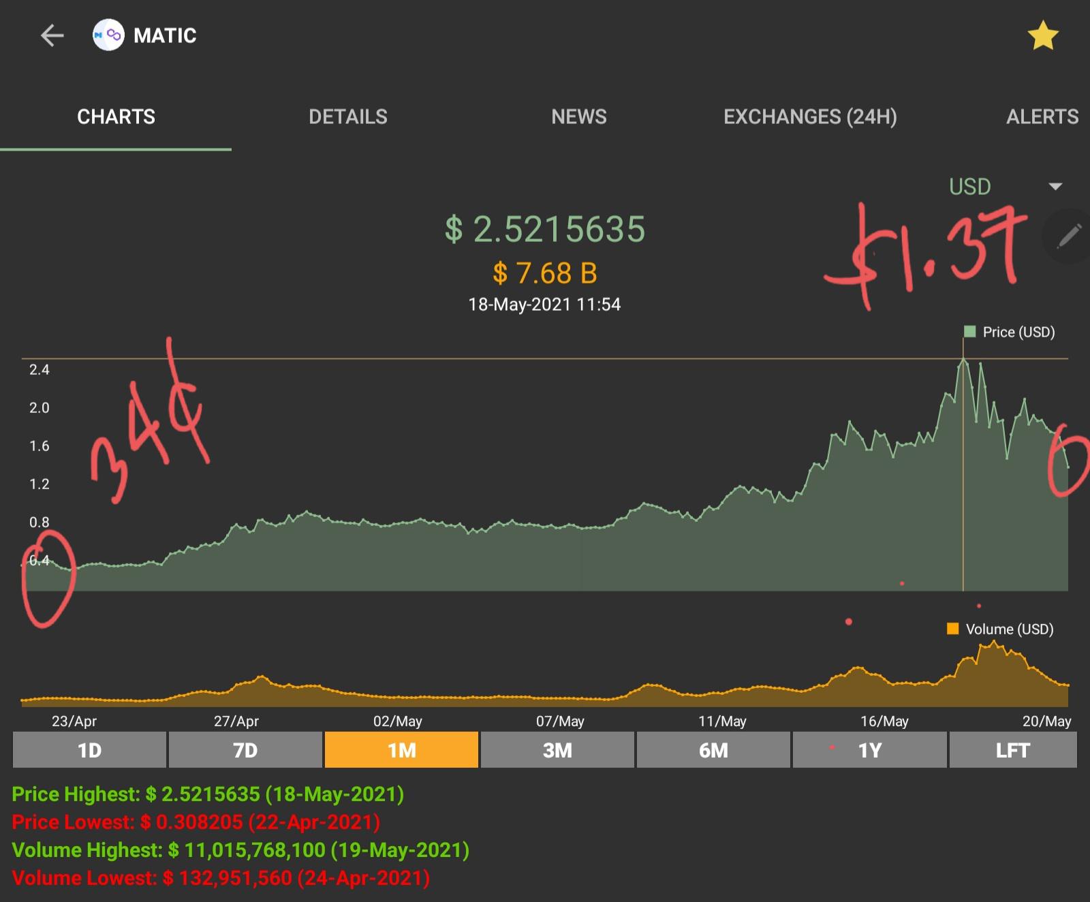Screen dimensions: 1090x902
Task: Tap the Volume Lowest statistic line
Action: point(221,877)
